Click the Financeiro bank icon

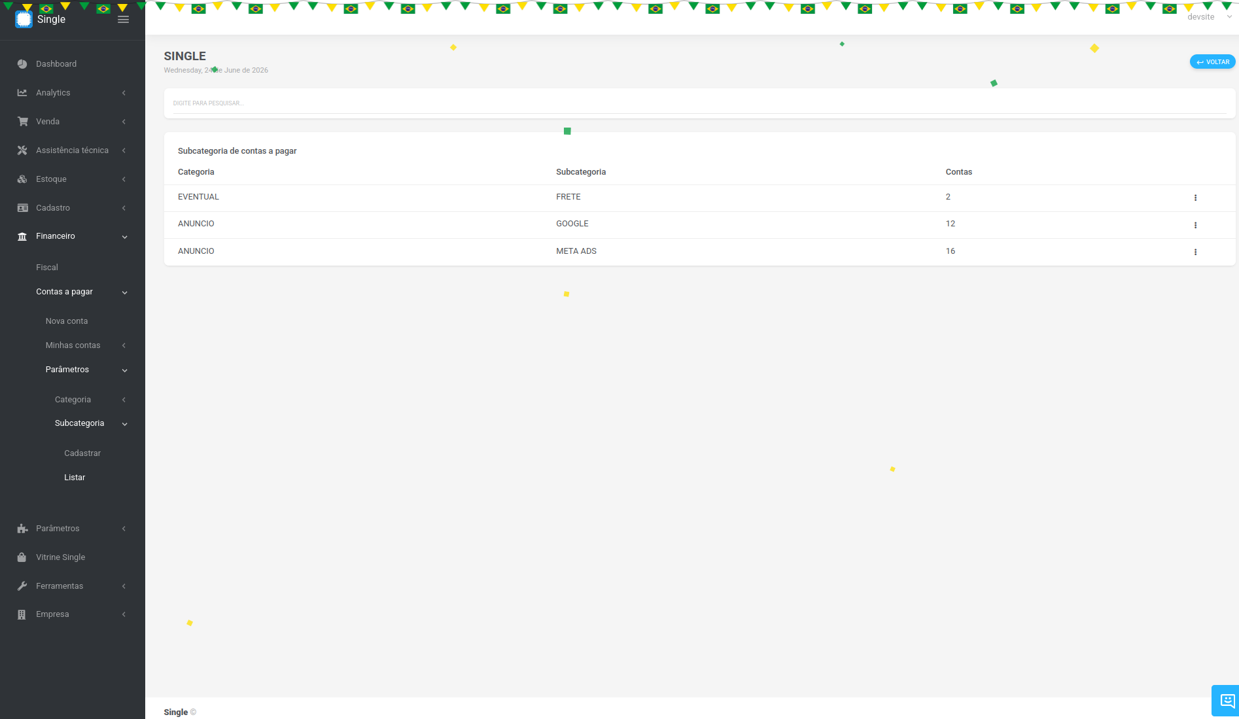(x=22, y=236)
